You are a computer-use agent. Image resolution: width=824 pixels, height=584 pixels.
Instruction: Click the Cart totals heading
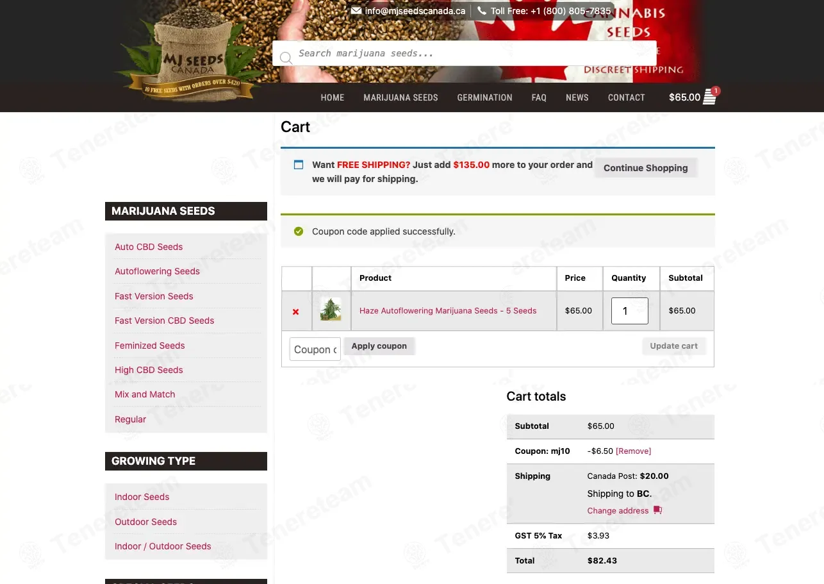click(536, 396)
